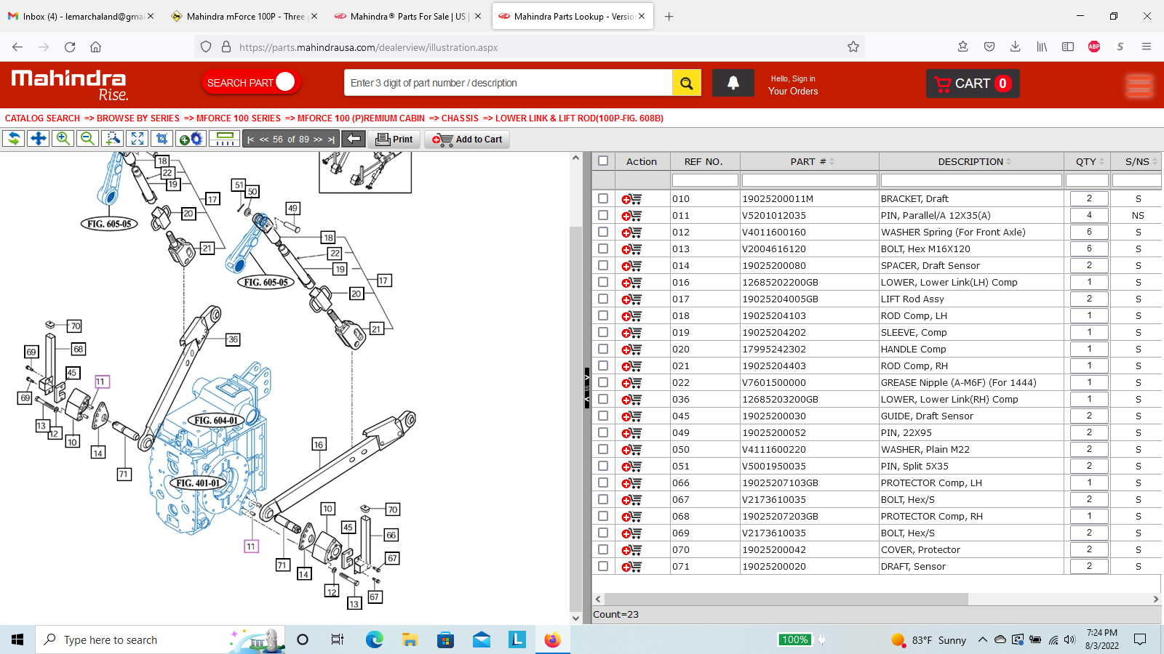1164x654 pixels.
Task: Open Firefox from the Windows taskbar
Action: click(553, 639)
